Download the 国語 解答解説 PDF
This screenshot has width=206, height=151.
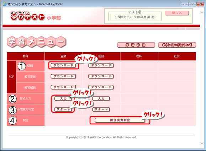(101, 87)
